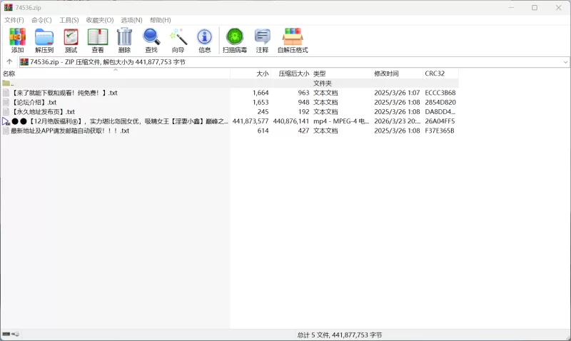Sort list by 大小 column header
This screenshot has width=571, height=341.
click(262, 73)
